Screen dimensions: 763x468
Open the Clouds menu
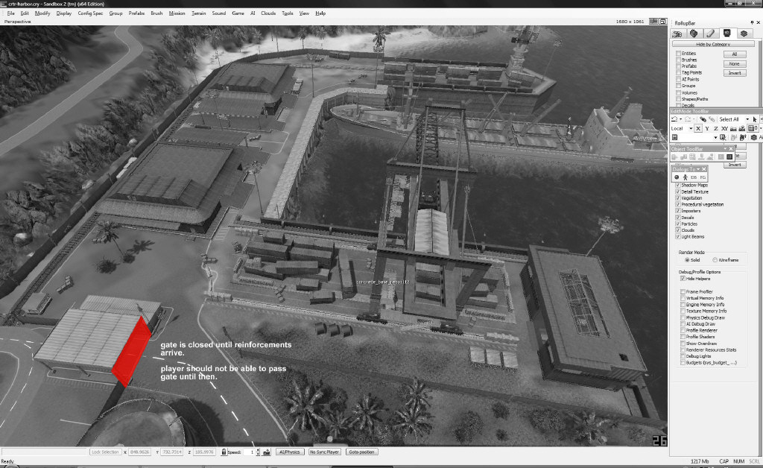click(268, 13)
